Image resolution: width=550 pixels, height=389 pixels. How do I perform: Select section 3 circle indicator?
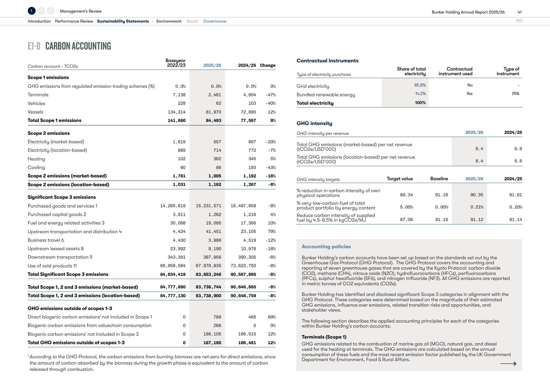pyautogui.click(x=50, y=11)
